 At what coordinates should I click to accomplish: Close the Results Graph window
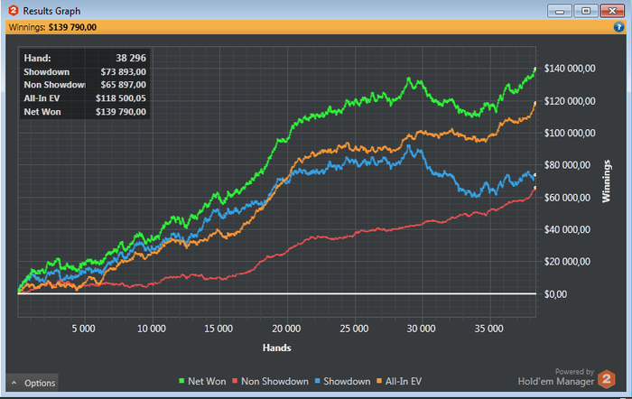[x=612, y=11]
